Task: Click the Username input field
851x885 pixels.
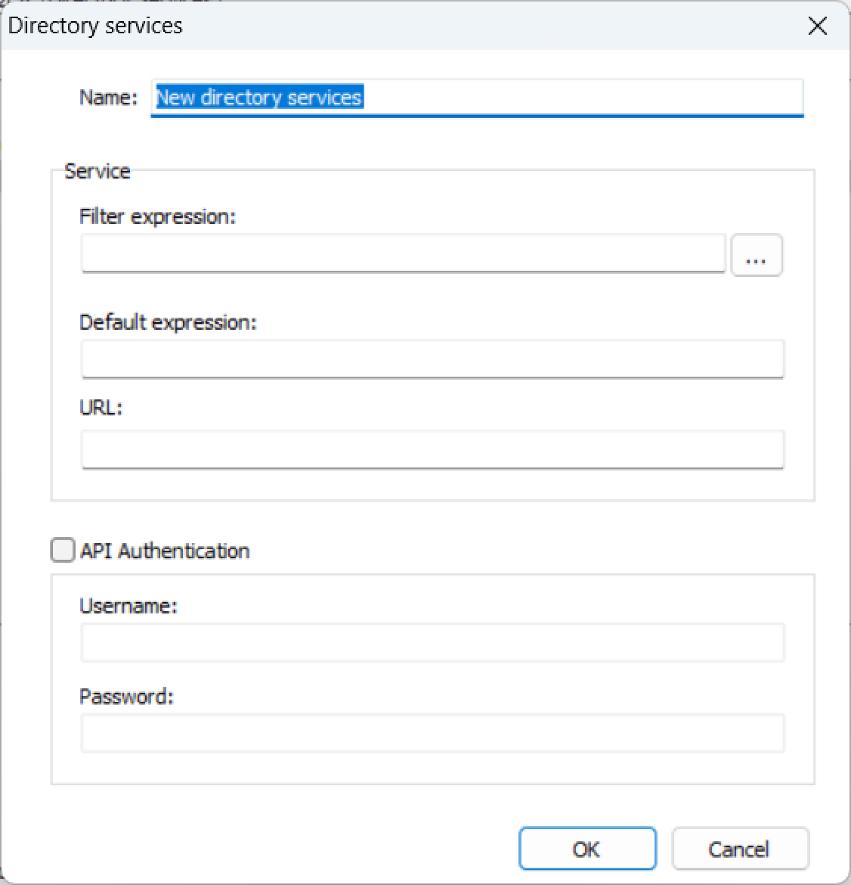Action: (x=432, y=642)
